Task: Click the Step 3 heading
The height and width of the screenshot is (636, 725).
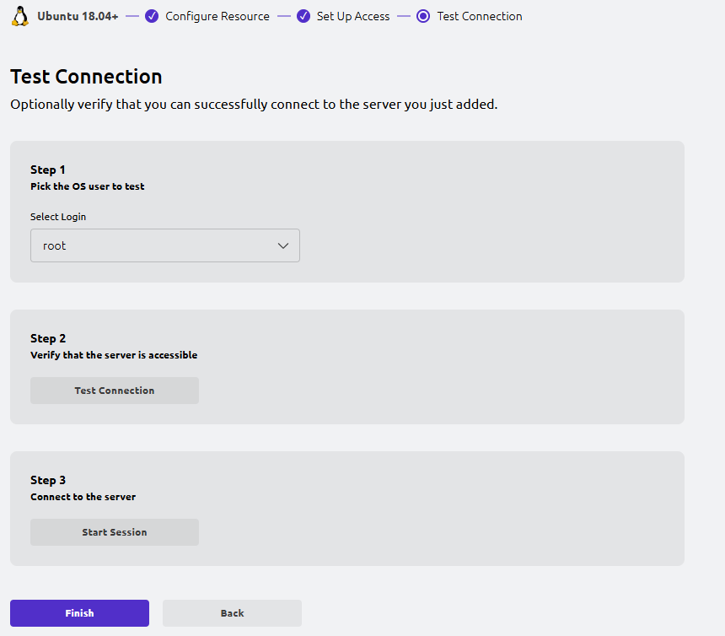Action: point(48,480)
